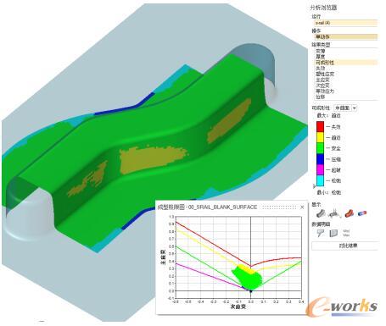Select the s-rail (4) run entry

coord(345,23)
